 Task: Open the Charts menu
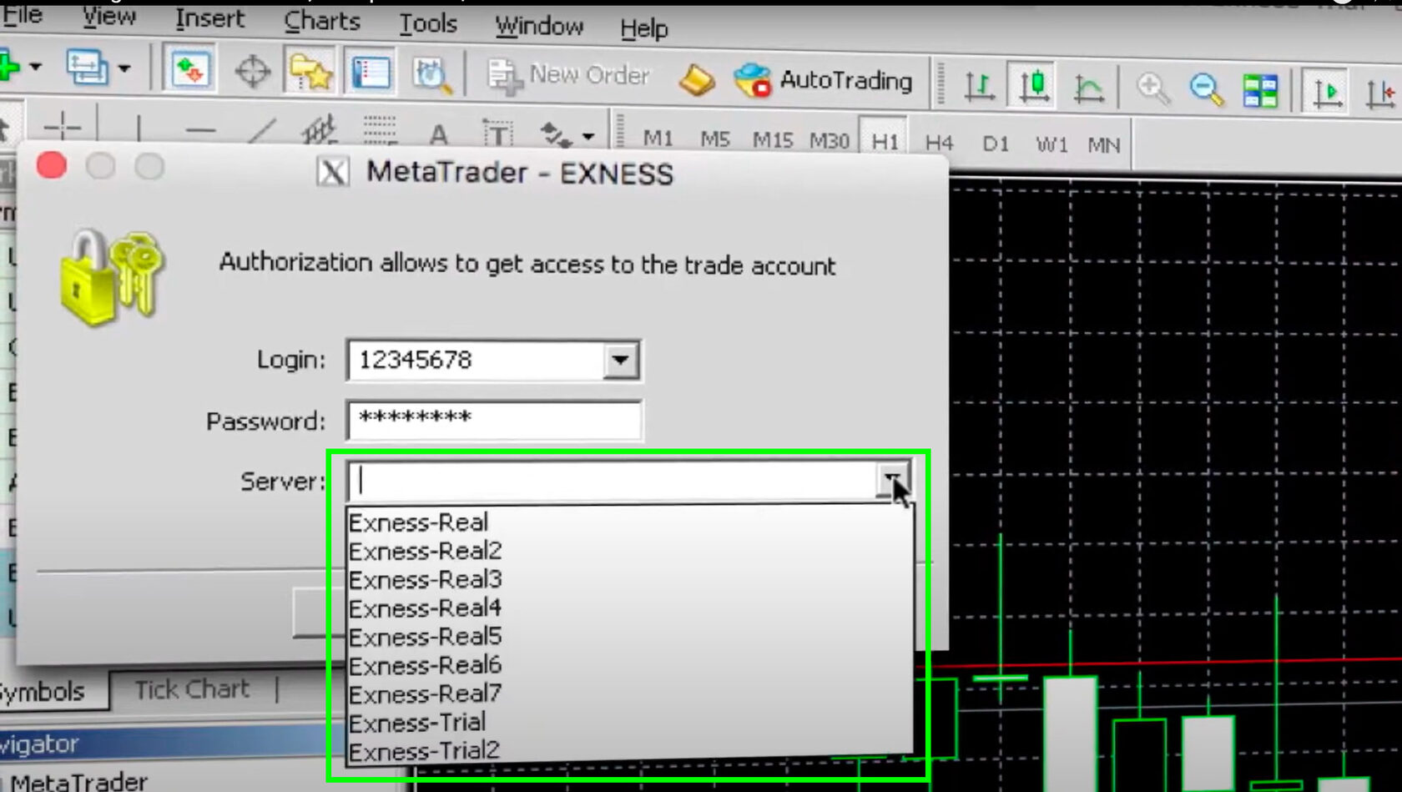323,23
